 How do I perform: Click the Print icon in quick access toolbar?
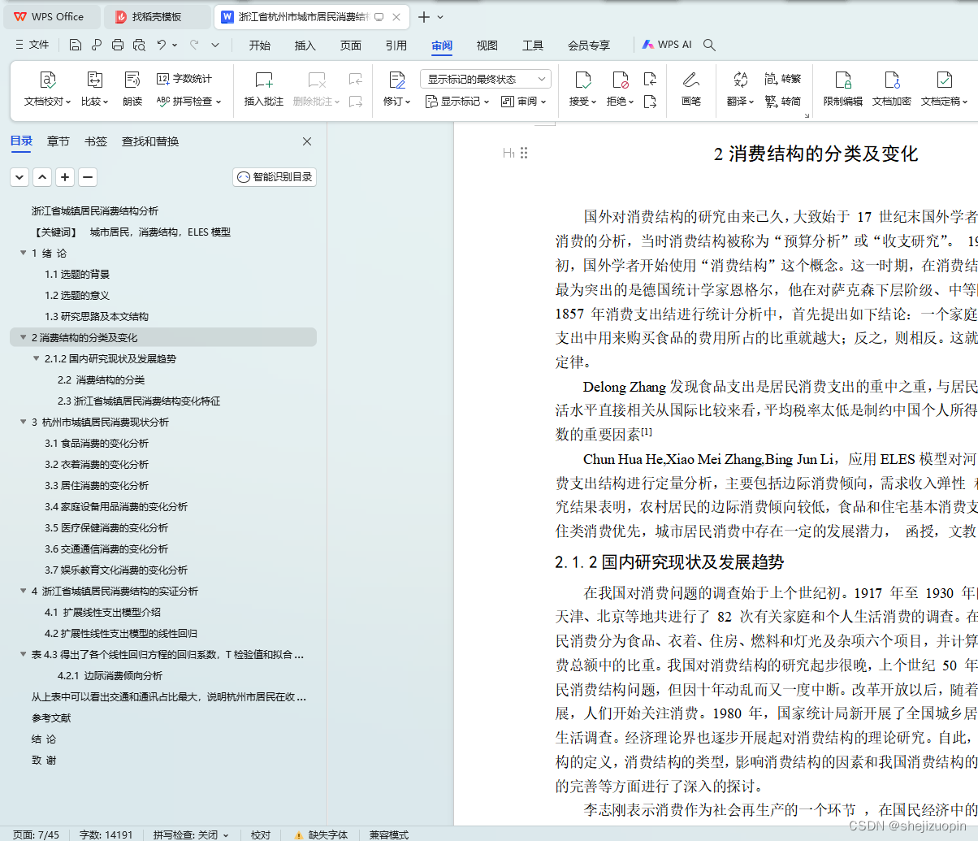[118, 45]
